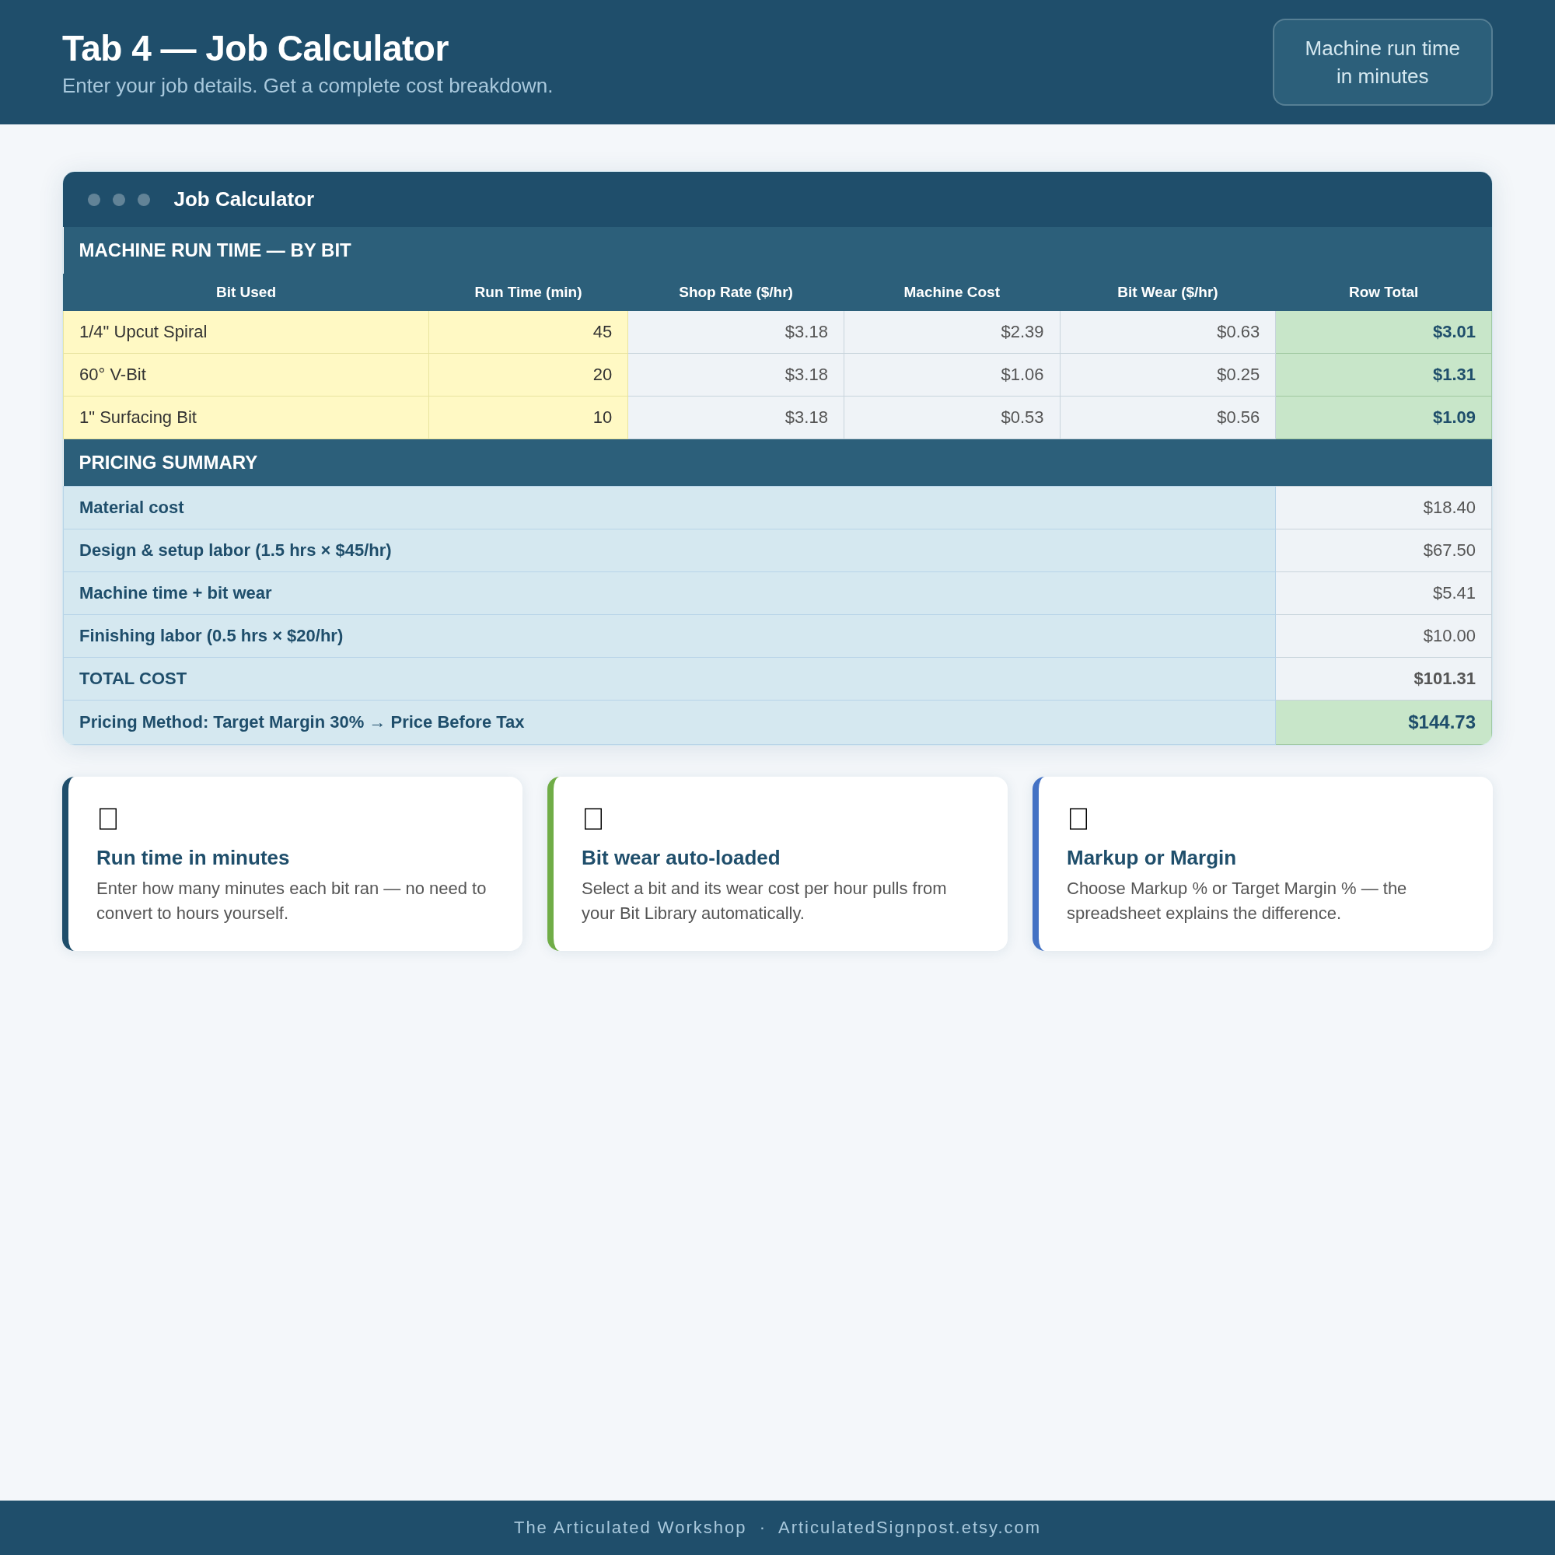
Task: Click the $0.63 bit wear cell
Action: pyautogui.click(x=1167, y=332)
